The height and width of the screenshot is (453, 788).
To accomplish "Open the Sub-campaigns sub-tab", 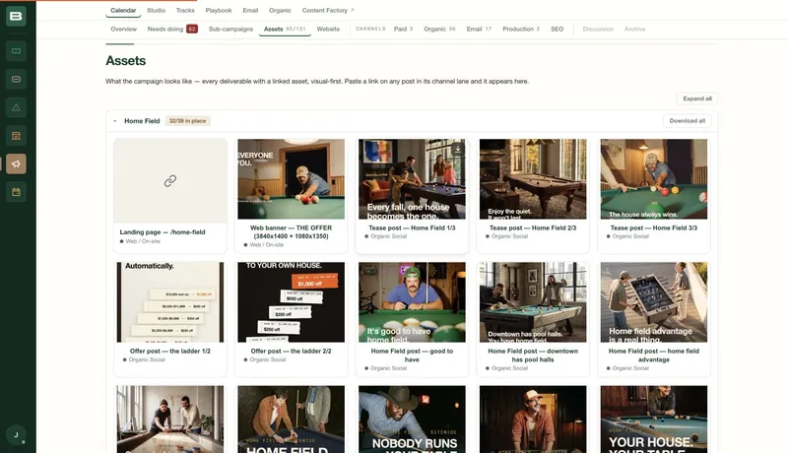I will click(230, 30).
